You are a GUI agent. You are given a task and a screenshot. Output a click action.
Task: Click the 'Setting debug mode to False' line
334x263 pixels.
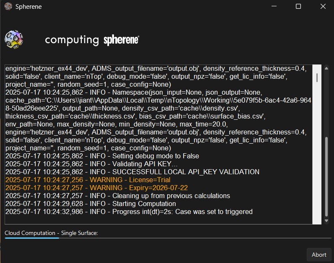[102, 156]
